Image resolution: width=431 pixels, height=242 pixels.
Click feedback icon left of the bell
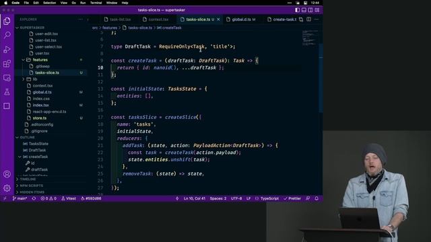coord(308,198)
